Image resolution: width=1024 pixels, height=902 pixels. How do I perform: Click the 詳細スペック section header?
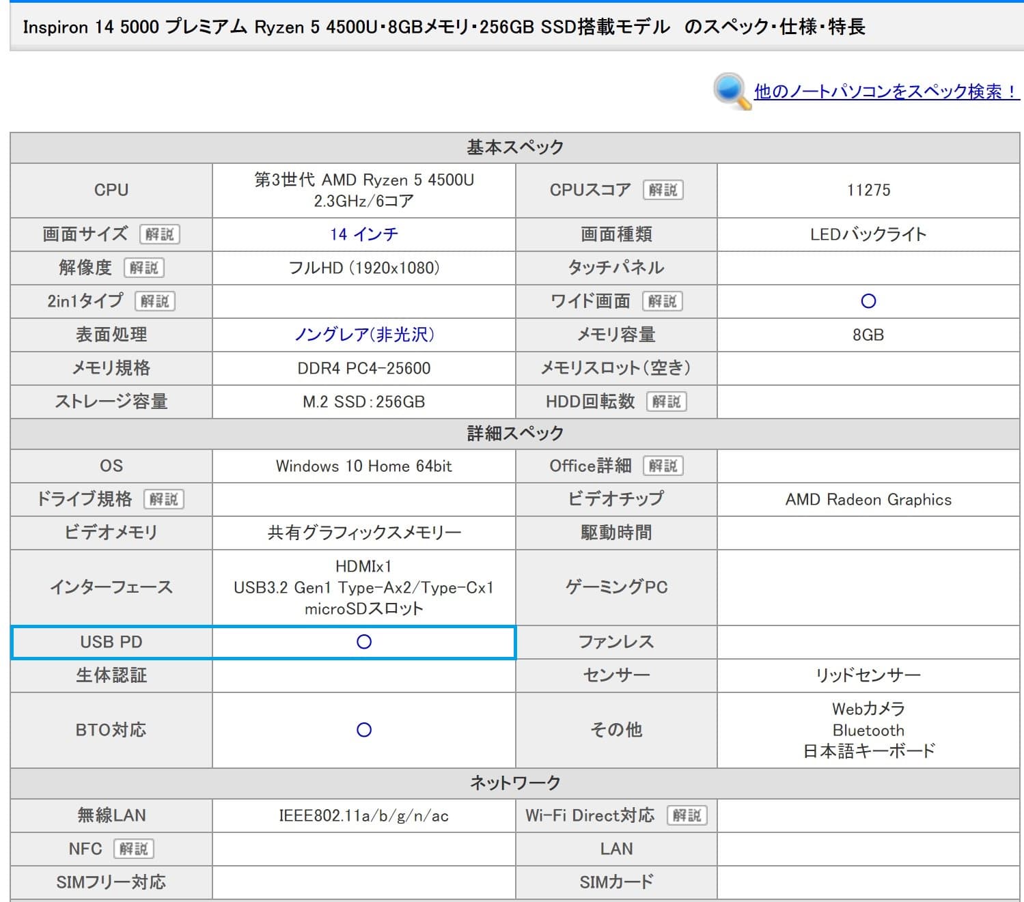[x=515, y=434]
